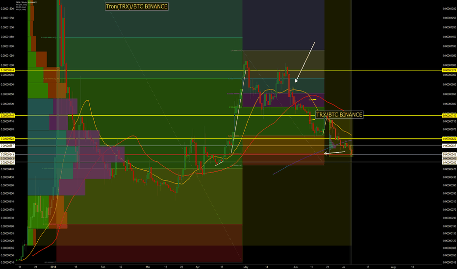457x269 pixels.
Task: Select yellow 0.00000740 price tag on right scale
Action: point(450,116)
